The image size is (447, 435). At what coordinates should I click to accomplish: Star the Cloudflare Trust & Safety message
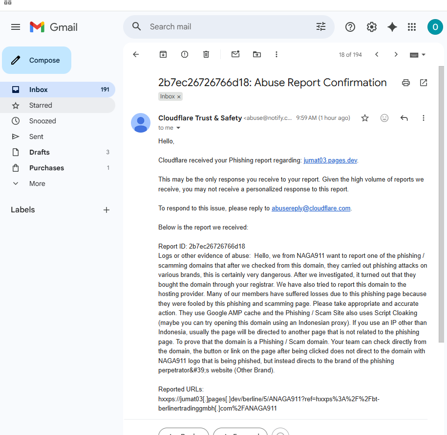click(364, 118)
